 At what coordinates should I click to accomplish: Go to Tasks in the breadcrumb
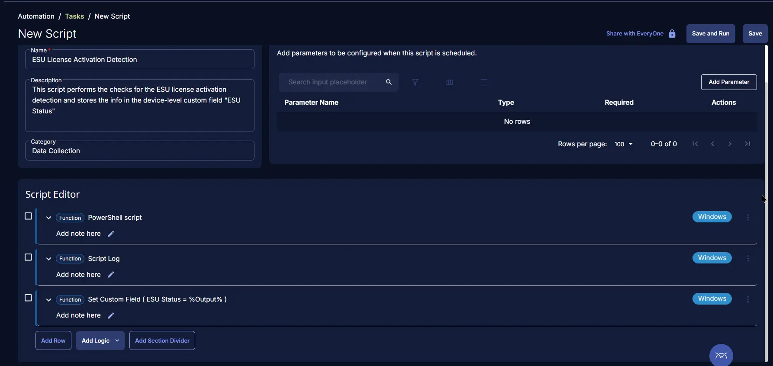tap(74, 16)
